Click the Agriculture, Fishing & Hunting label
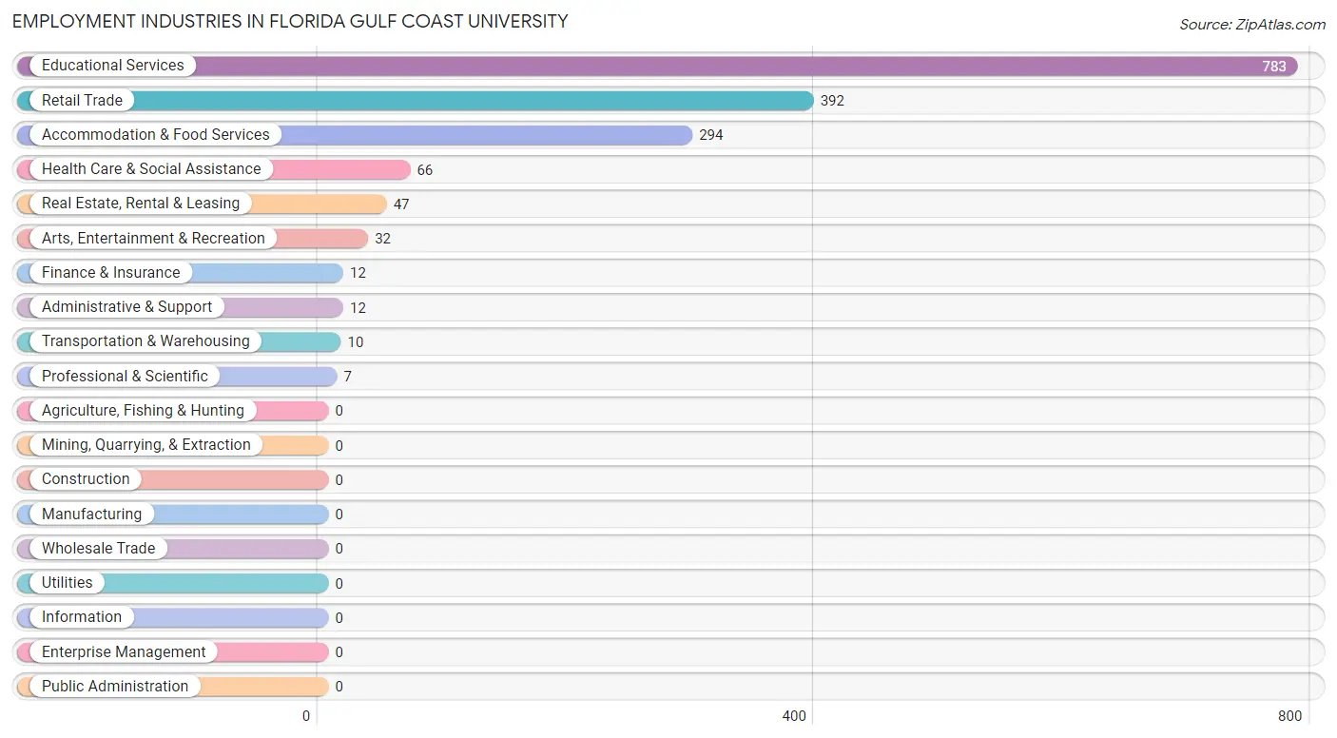The height and width of the screenshot is (738, 1337). pos(143,410)
